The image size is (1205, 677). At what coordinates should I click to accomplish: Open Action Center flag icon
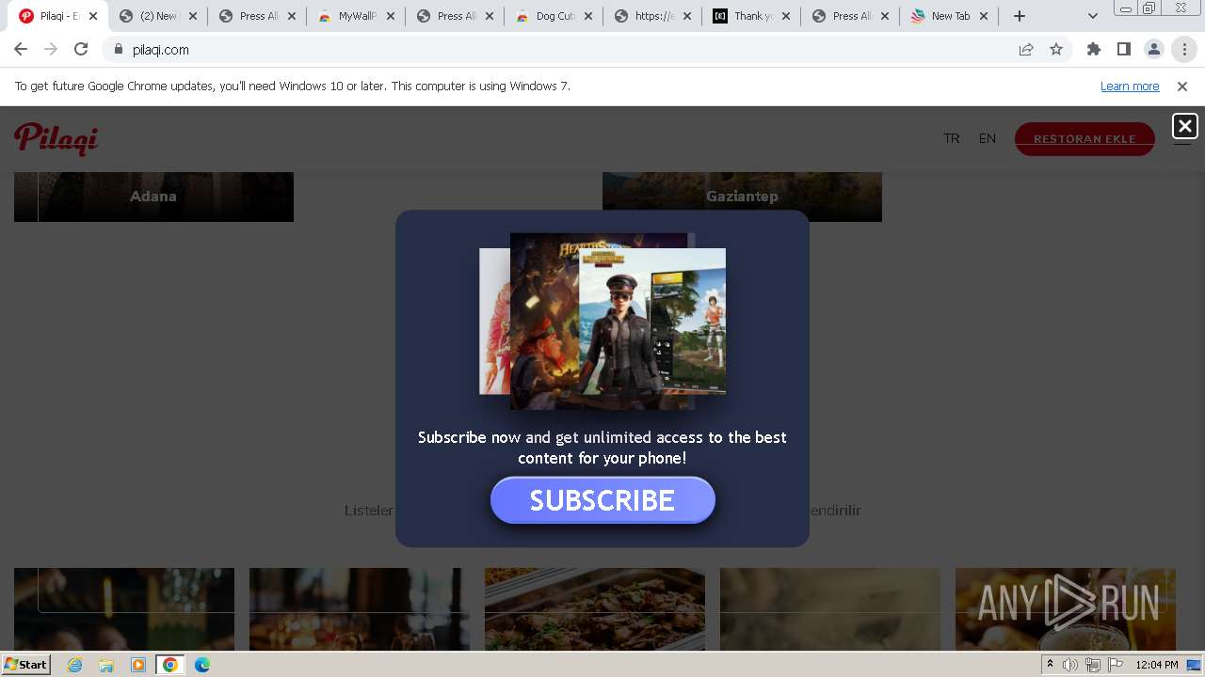[1116, 665]
